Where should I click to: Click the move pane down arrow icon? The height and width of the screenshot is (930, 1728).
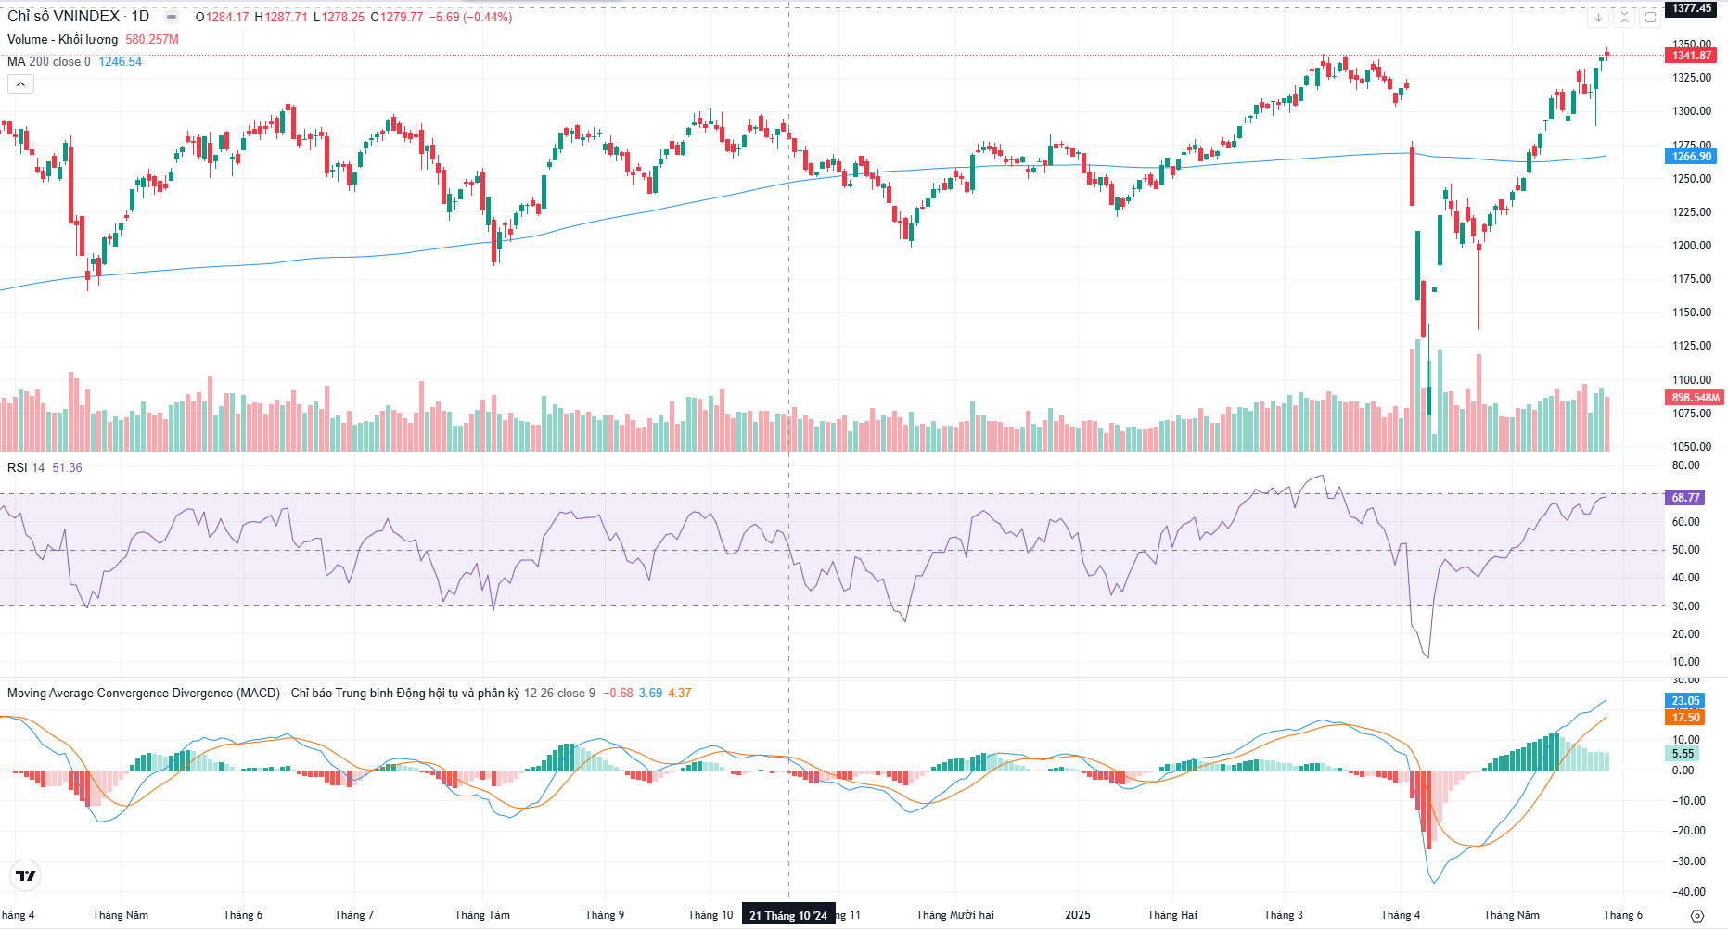1598,17
